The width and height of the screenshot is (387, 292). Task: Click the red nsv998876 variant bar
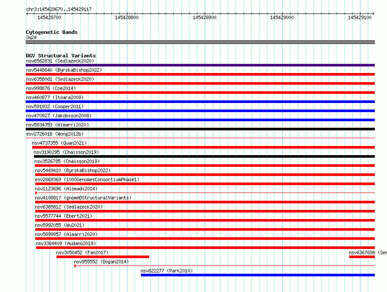[200, 93]
